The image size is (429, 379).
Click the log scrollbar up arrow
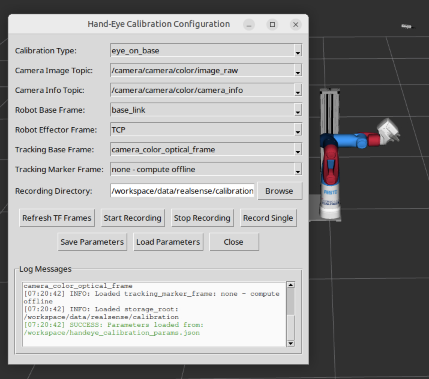coord(290,285)
